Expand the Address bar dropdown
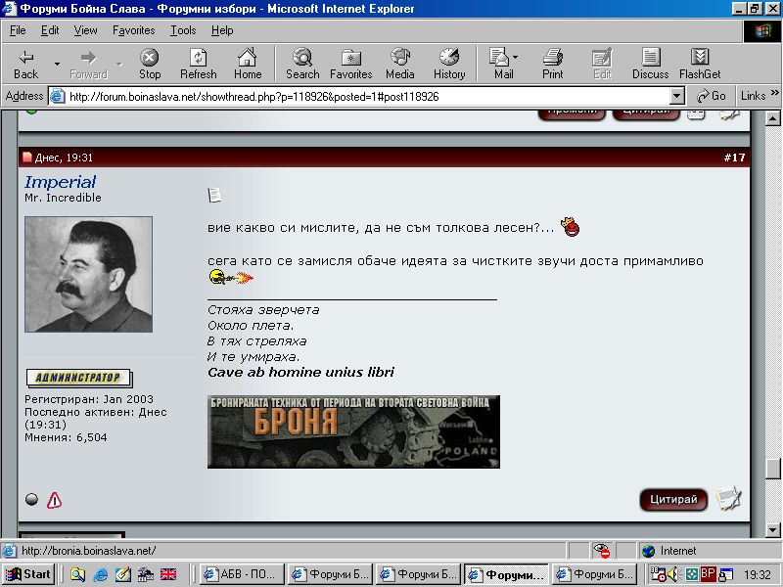The height and width of the screenshot is (587, 783). point(676,96)
